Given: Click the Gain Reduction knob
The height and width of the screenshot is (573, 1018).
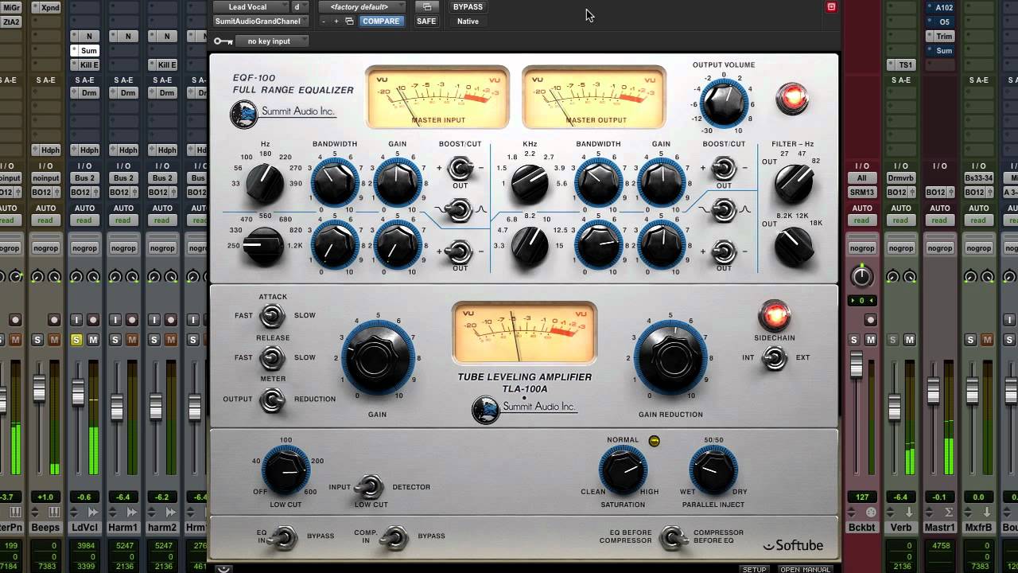Looking at the screenshot, I should [x=670, y=359].
